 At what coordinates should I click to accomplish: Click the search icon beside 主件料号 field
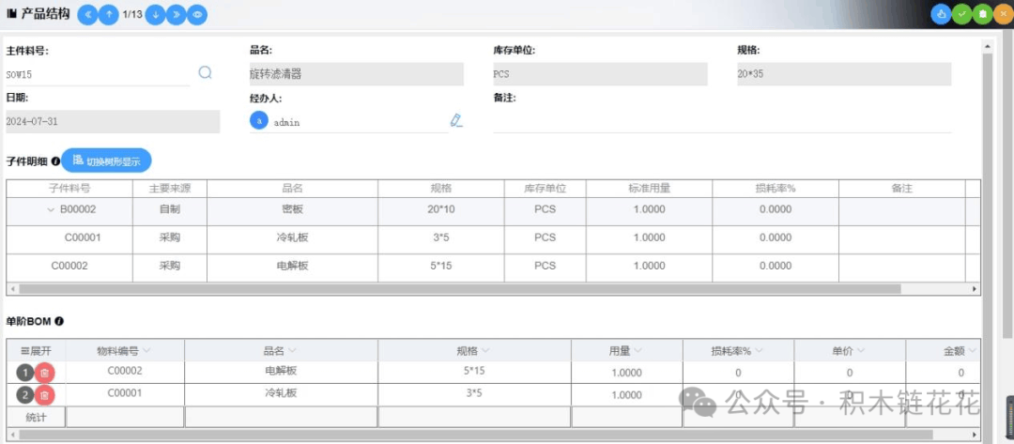coord(205,73)
